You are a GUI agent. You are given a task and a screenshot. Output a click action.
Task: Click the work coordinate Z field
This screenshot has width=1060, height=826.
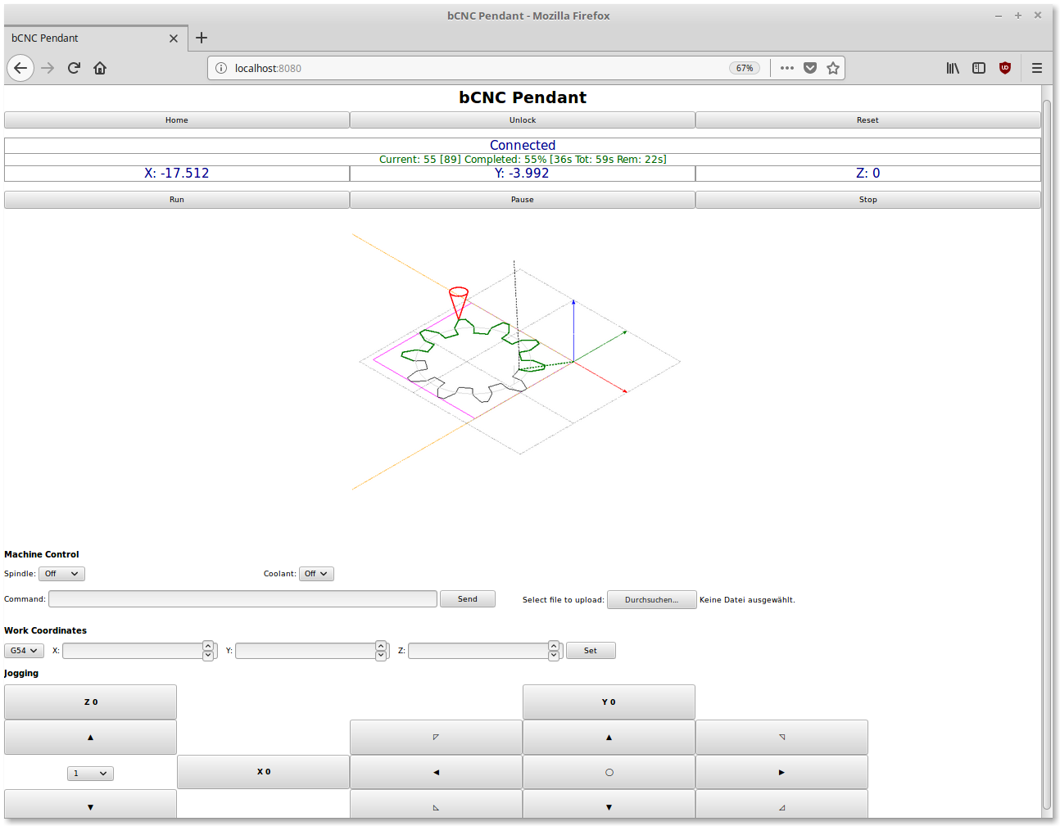[x=478, y=651]
